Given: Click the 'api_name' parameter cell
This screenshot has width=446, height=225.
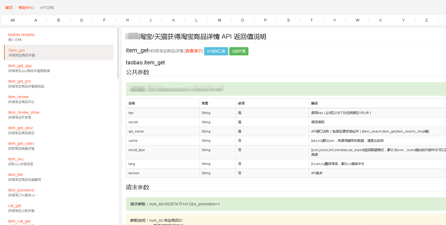Looking at the screenshot, I should click(x=163, y=131).
